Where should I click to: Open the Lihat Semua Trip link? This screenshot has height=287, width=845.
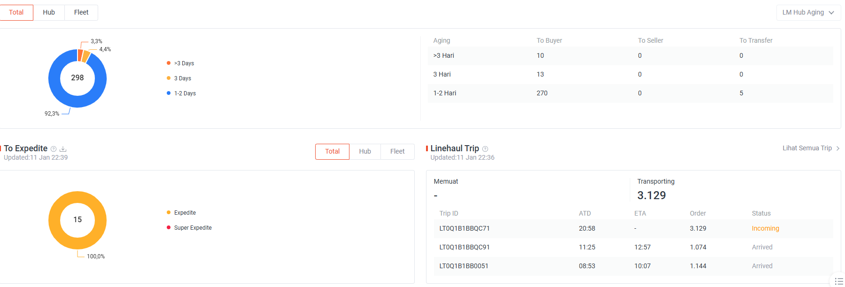point(807,148)
